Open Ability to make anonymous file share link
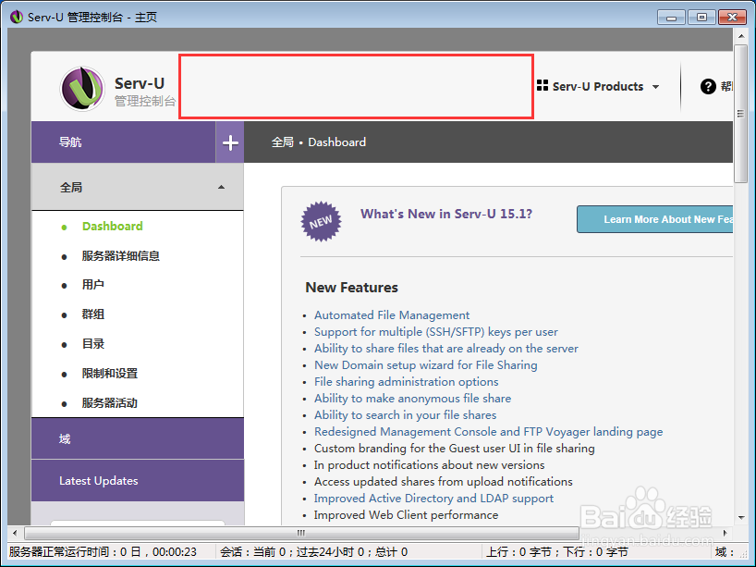 [413, 399]
